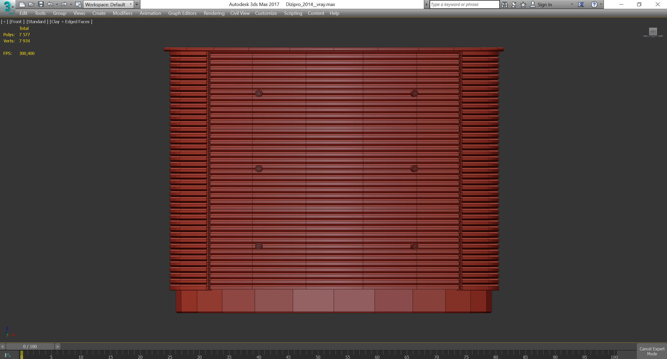
Task: Click the New Scene icon
Action: tap(22, 4)
